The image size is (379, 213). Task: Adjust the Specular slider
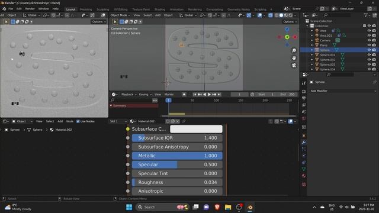coord(177,164)
